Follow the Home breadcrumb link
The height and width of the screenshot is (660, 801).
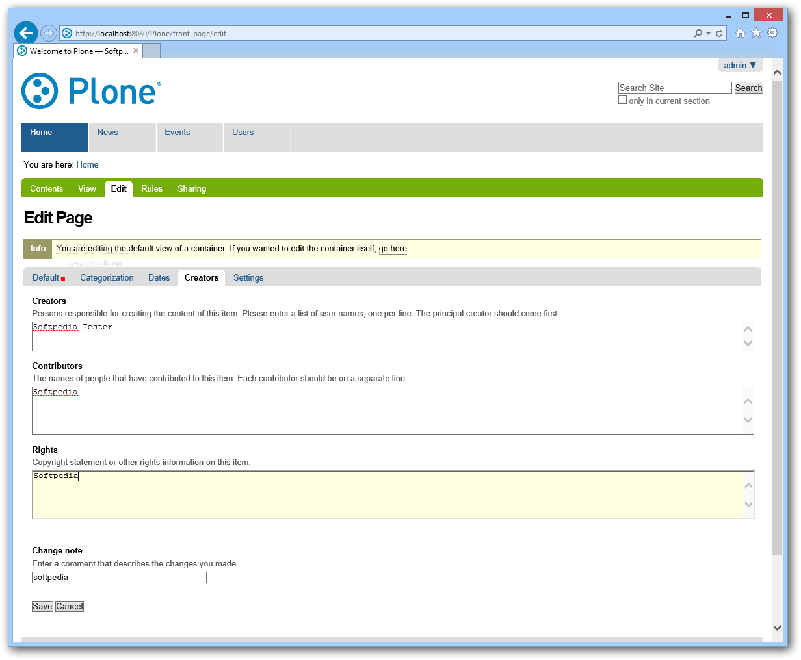[x=87, y=164]
